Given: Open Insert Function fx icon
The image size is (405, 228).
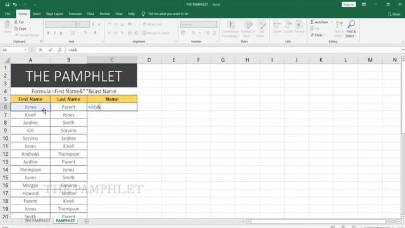Looking at the screenshot, I should pos(59,50).
